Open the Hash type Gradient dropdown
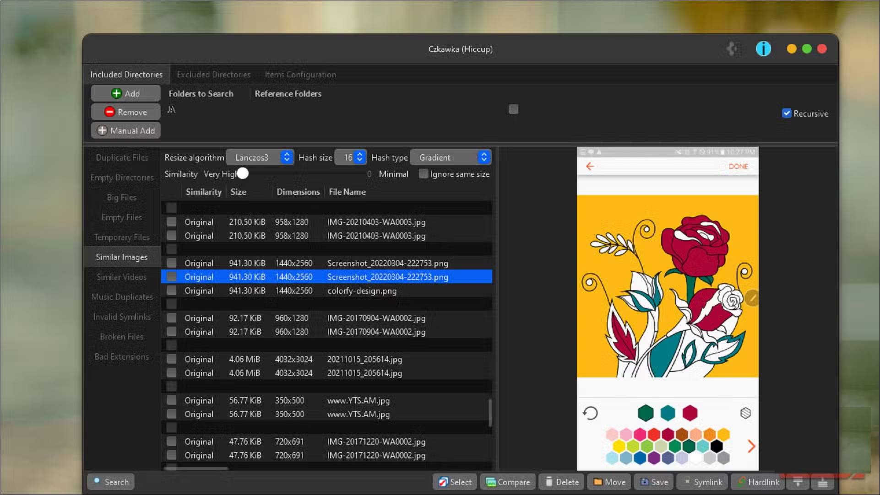 tap(450, 157)
